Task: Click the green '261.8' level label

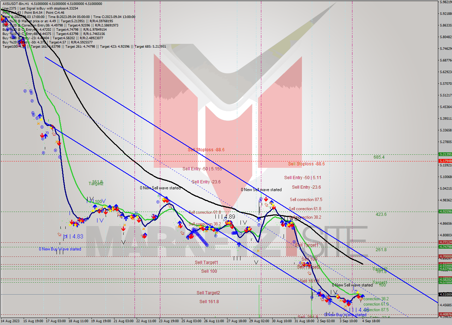Action: click(x=381, y=249)
